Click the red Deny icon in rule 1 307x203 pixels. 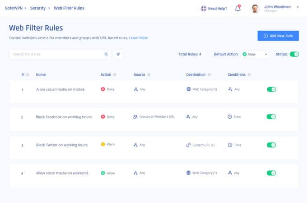(103, 89)
